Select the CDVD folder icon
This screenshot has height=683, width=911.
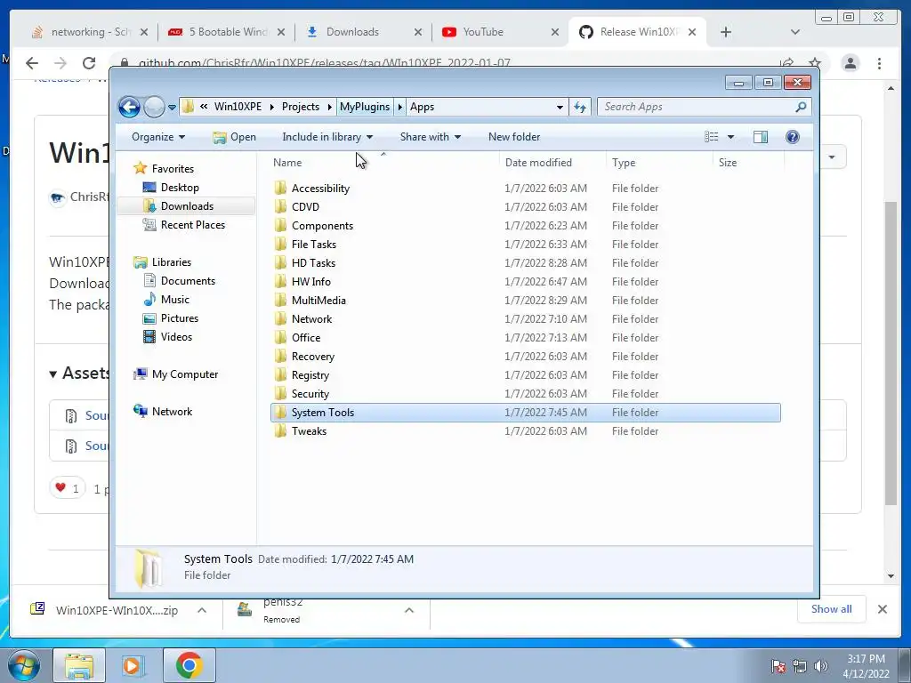(x=280, y=206)
